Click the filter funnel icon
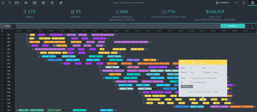This screenshot has width=257, height=112. 14,26
